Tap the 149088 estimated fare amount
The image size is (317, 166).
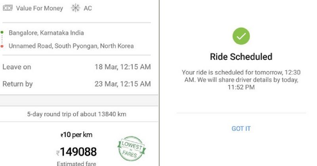tap(79, 152)
